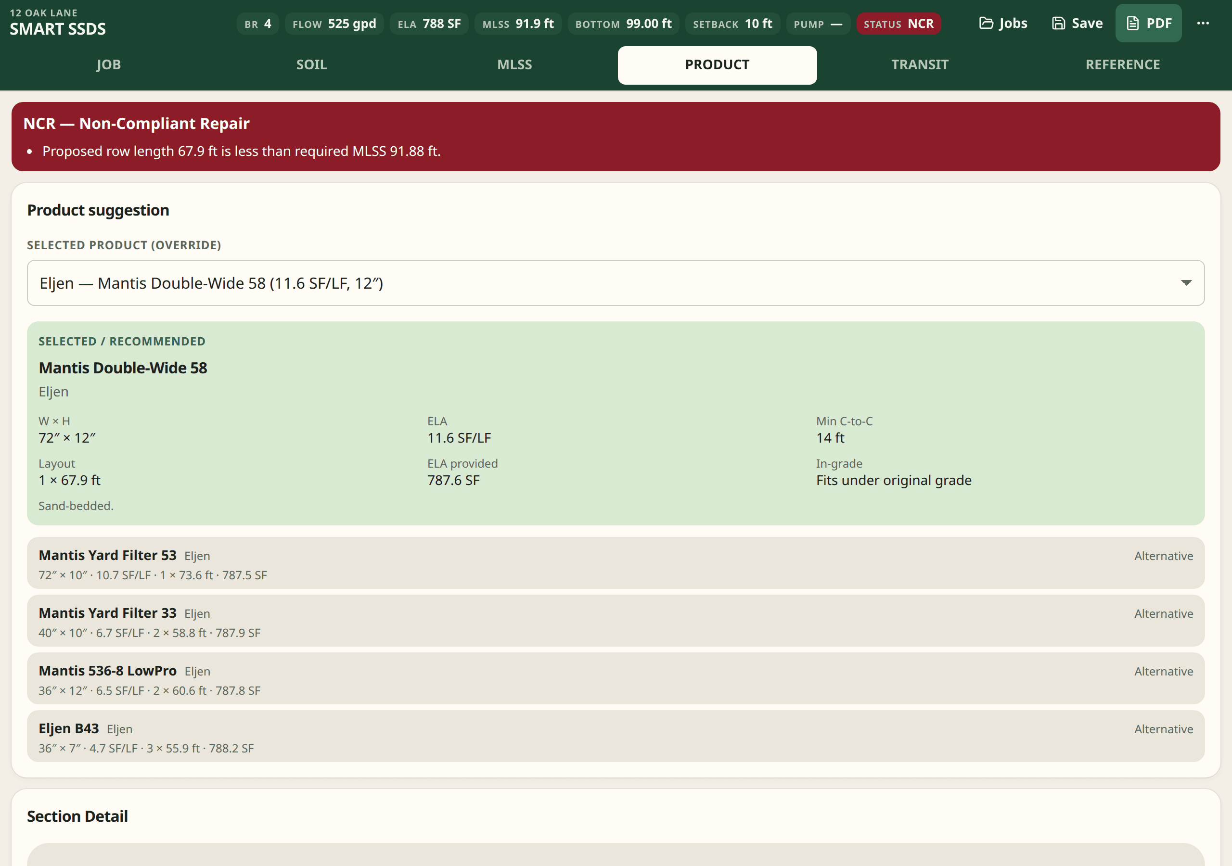The height and width of the screenshot is (866, 1232).
Task: Click the SETBACK 10 ft chip
Action: pos(732,24)
